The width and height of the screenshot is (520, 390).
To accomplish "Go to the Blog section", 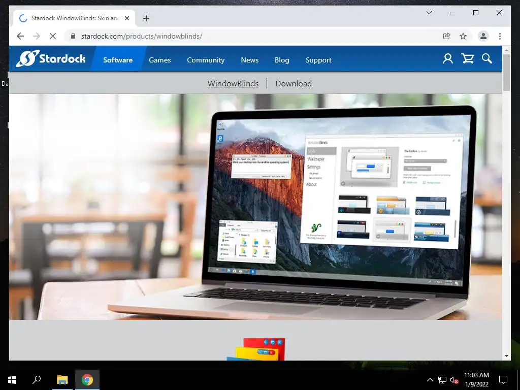I will (282, 60).
